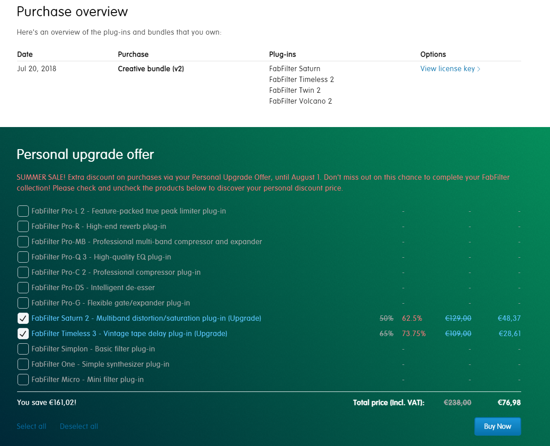This screenshot has height=446, width=550.
Task: Click the 'FabFilter Pro-G - Flexible gate/expander plug-in' label
Action: [x=111, y=303]
